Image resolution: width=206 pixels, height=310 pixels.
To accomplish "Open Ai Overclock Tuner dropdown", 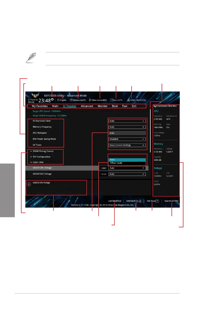I will coord(127,121).
